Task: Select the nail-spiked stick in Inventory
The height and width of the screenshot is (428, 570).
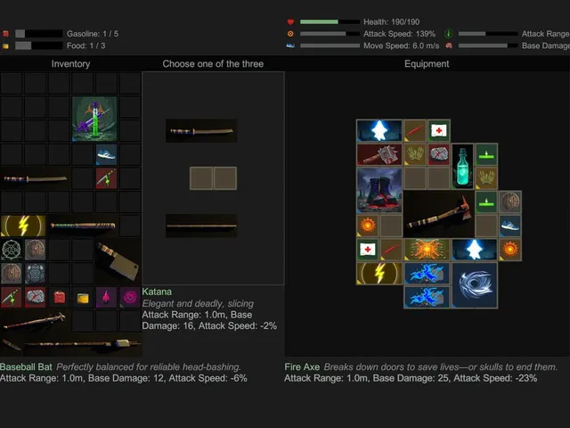Action: tap(36, 321)
